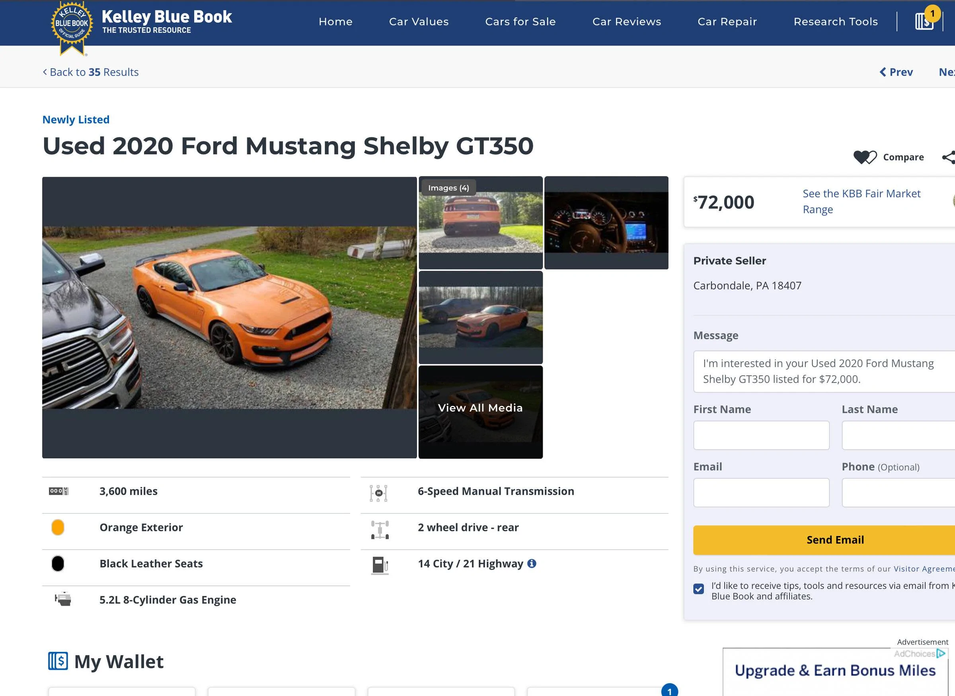This screenshot has width=955, height=696.
Task: Click the share icon next to Compare
Action: (949, 157)
